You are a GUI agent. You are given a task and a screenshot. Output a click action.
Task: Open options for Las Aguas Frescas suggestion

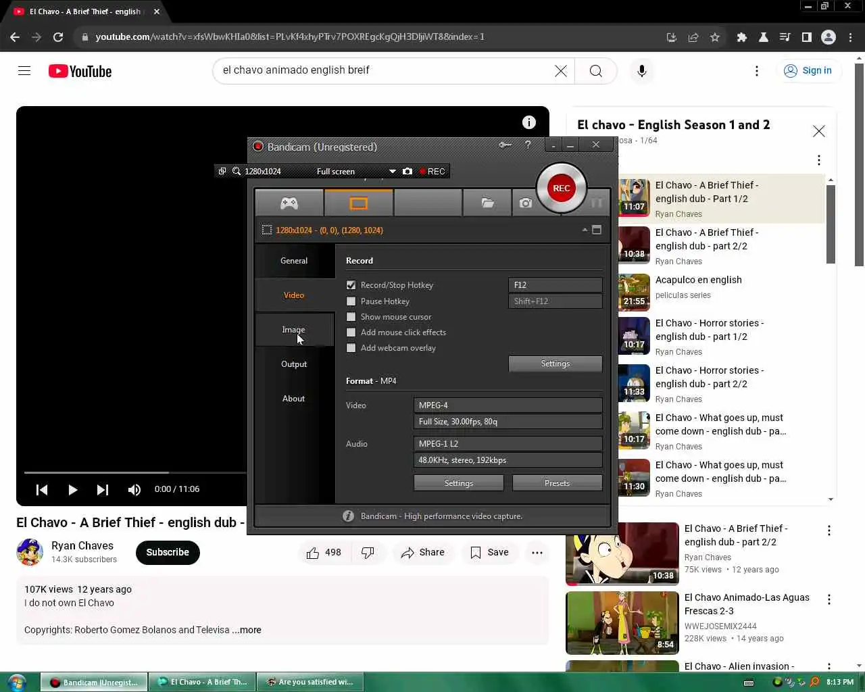click(829, 599)
